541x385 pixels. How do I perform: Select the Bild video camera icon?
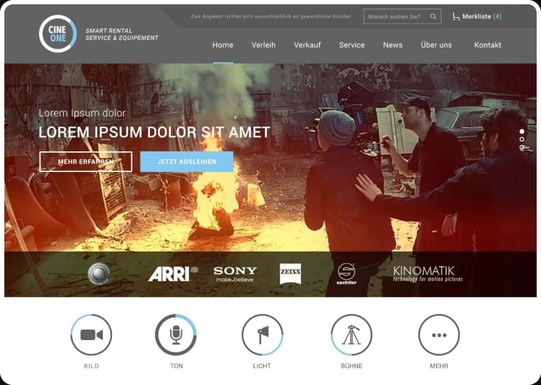click(91, 335)
